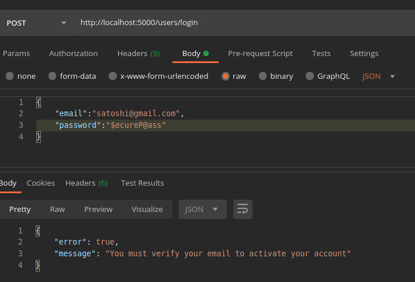415x282 pixels.
Task: Open the request Settings tab
Action: click(364, 53)
